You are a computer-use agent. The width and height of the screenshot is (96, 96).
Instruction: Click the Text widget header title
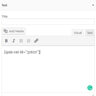4,5
